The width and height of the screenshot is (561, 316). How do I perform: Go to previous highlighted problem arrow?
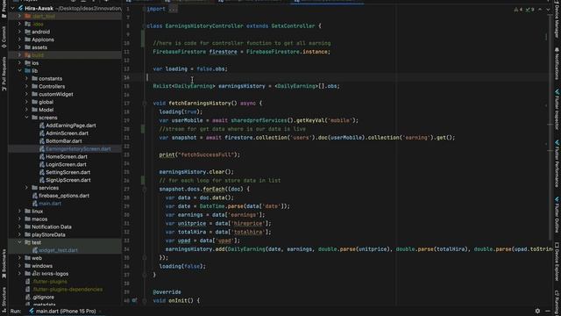pos(540,10)
